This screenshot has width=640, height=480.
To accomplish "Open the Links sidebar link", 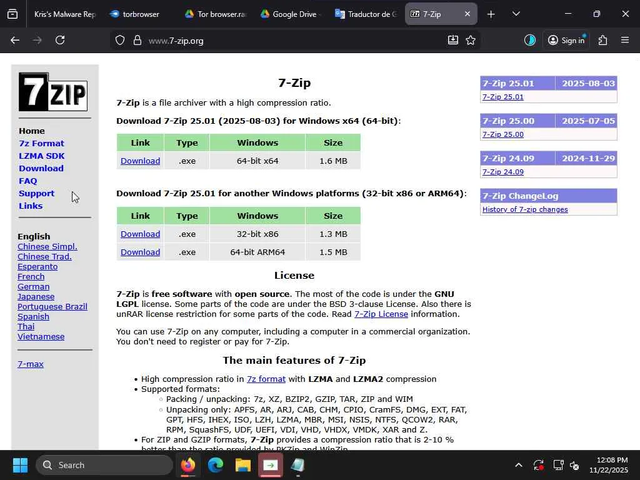I will 31,206.
